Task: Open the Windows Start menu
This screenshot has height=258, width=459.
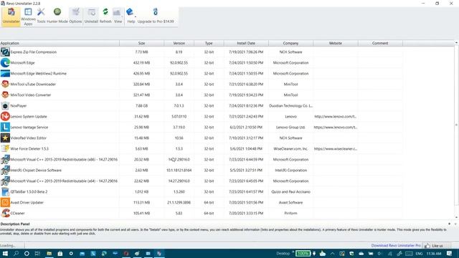Action: 5,253
